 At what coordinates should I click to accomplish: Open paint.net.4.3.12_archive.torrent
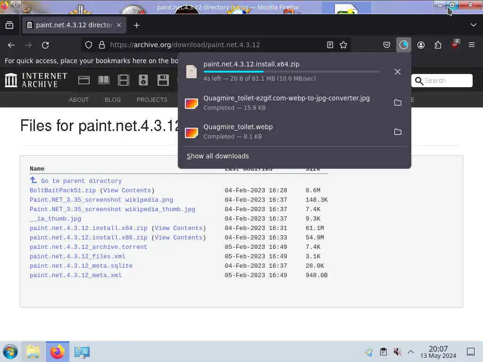point(88,247)
